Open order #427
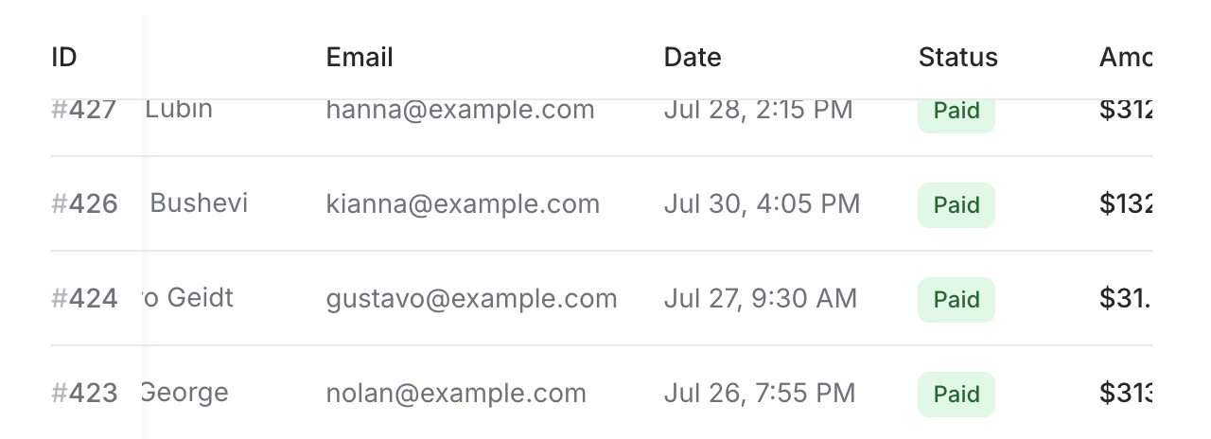Screen dimensions: 1211x439 click(x=84, y=111)
